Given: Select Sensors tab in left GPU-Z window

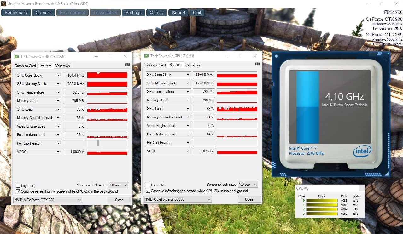Looking at the screenshot, I should [x=46, y=65].
